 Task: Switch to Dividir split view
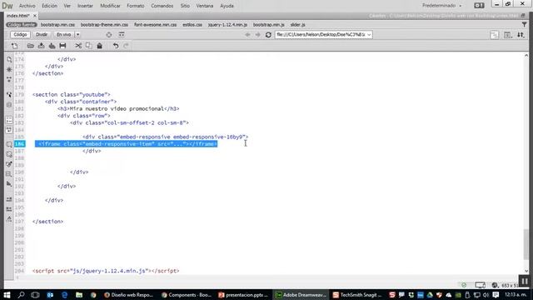tap(42, 35)
